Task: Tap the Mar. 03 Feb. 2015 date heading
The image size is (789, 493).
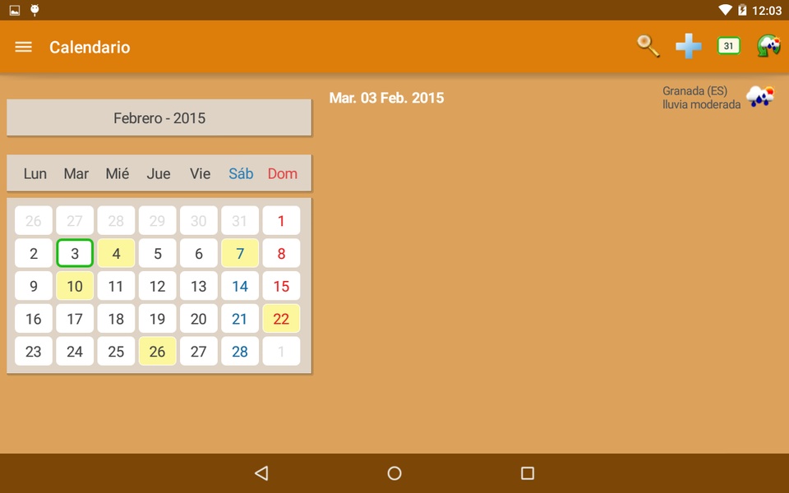Action: [x=386, y=98]
